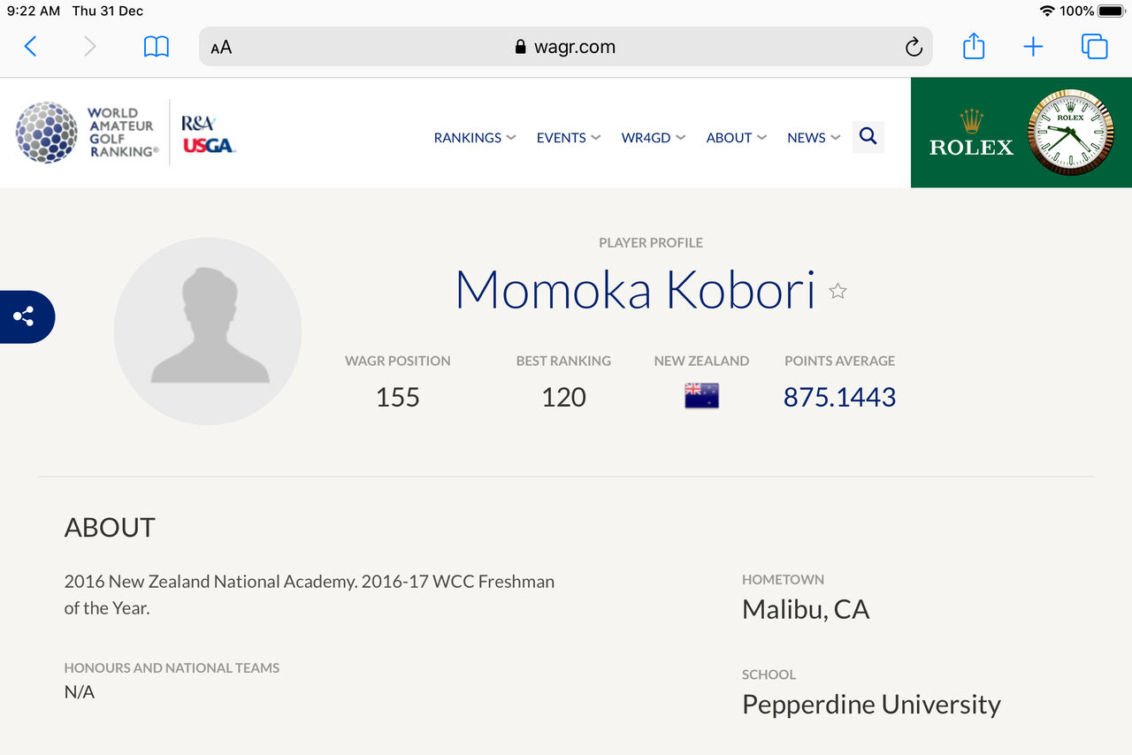Click the 9:22 AM clock

(34, 11)
